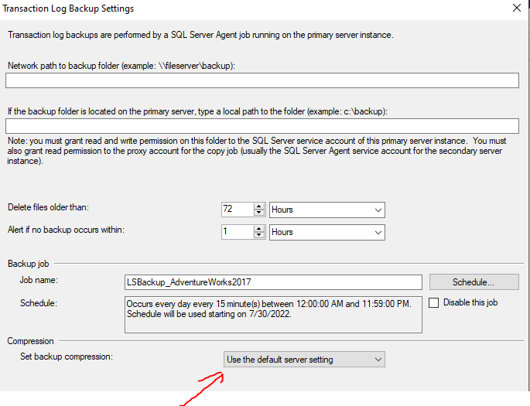Click the 'Compression' group heading
This screenshot has height=406, width=530.
click(30, 341)
